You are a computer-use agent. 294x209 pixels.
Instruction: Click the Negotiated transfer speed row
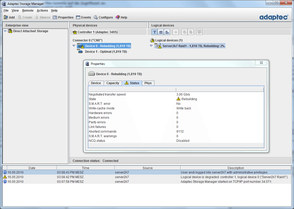pos(176,94)
